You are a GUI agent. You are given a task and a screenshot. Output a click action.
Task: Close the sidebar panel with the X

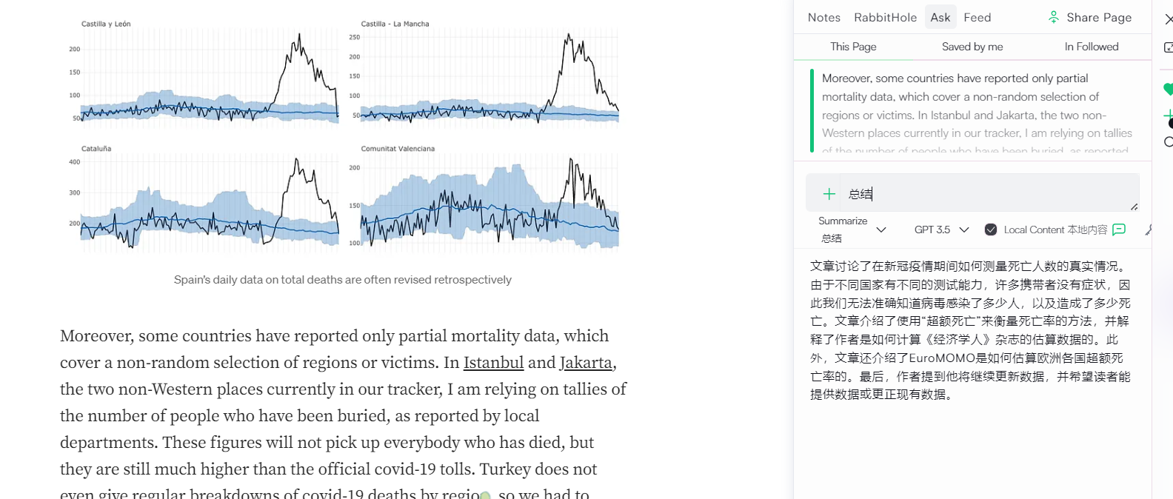point(1169,19)
